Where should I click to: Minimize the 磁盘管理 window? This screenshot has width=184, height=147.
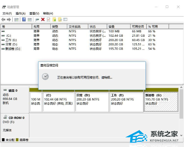pyautogui.click(x=156, y=7)
